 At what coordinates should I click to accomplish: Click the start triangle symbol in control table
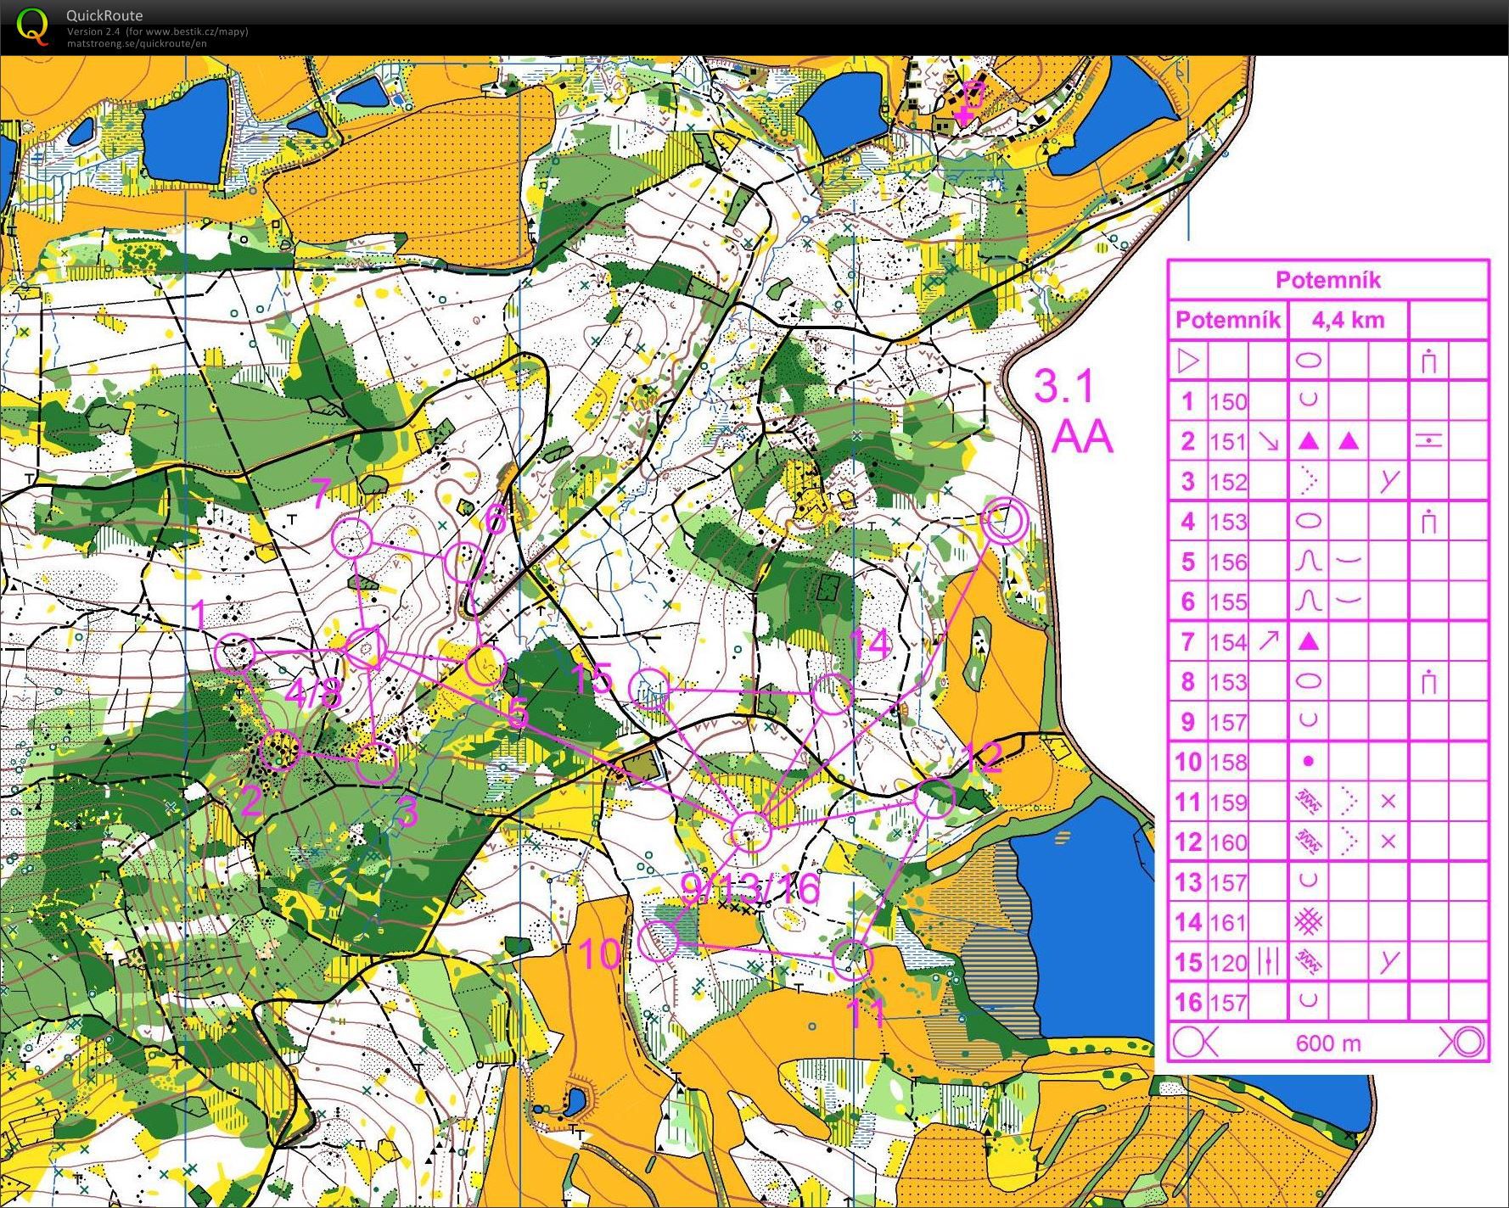[1188, 361]
